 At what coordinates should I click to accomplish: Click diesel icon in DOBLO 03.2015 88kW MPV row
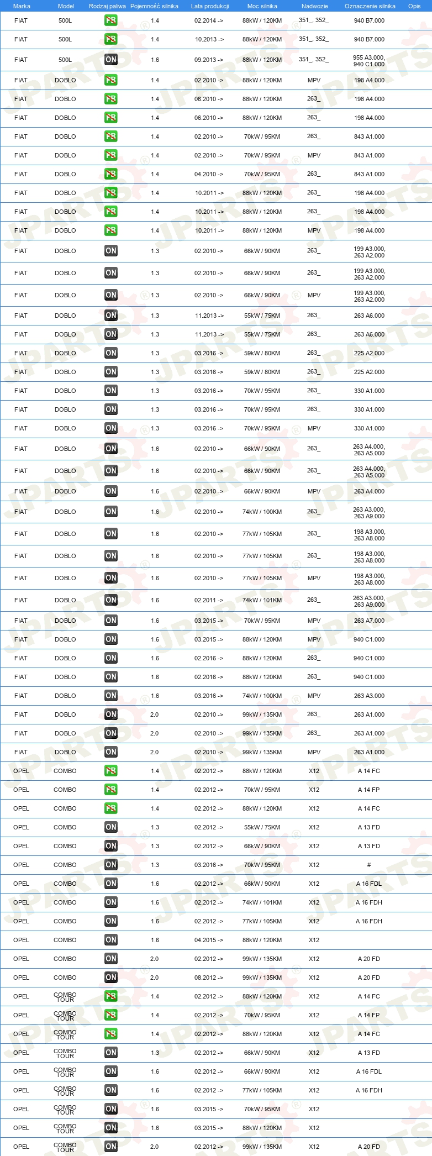[111, 639]
